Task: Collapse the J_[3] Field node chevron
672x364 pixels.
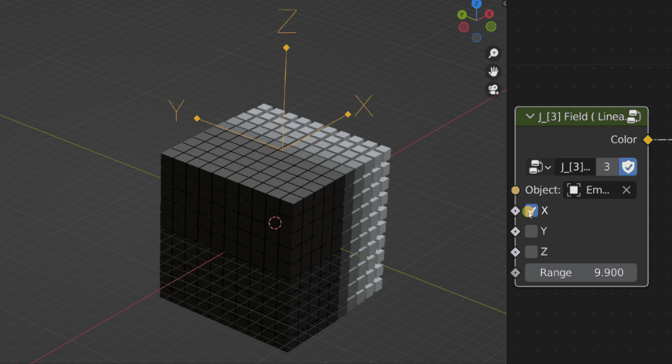Action: [x=530, y=116]
